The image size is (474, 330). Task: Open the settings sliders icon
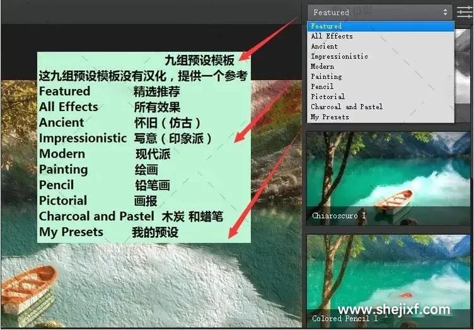[465, 11]
